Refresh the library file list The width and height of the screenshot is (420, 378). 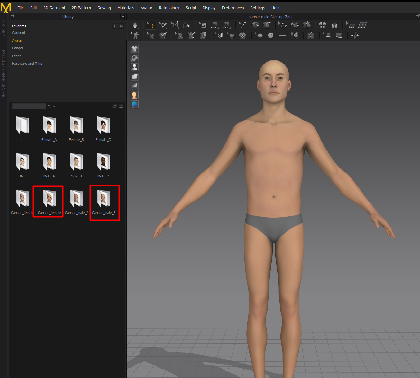click(115, 106)
